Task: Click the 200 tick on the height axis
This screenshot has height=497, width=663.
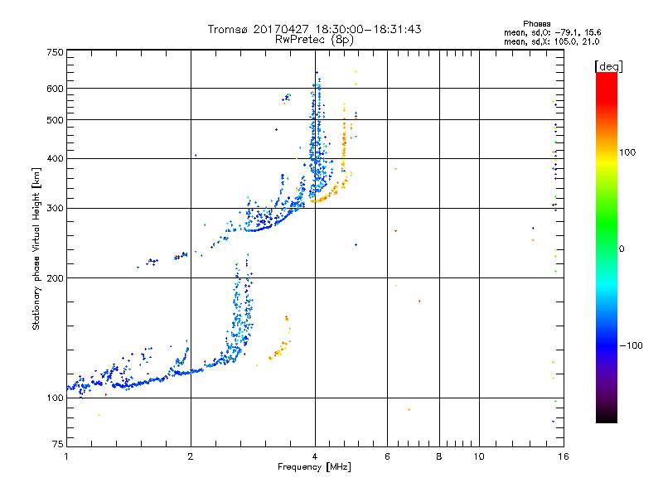Action: [55, 278]
